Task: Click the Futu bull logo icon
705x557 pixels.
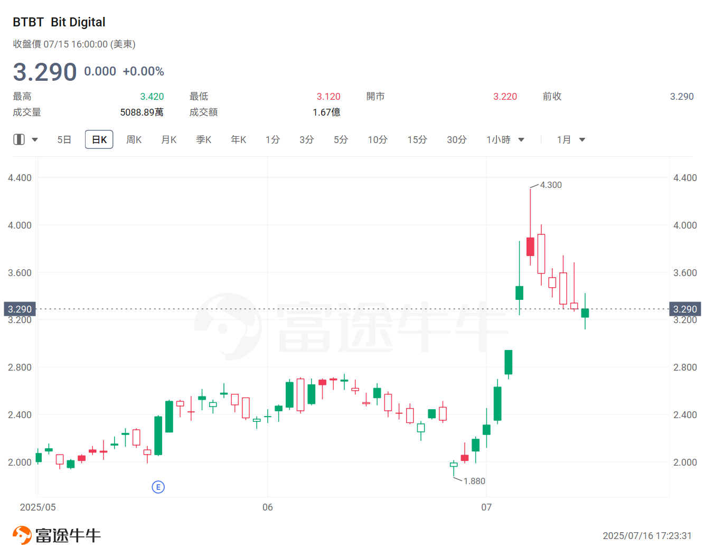Action: 22,535
